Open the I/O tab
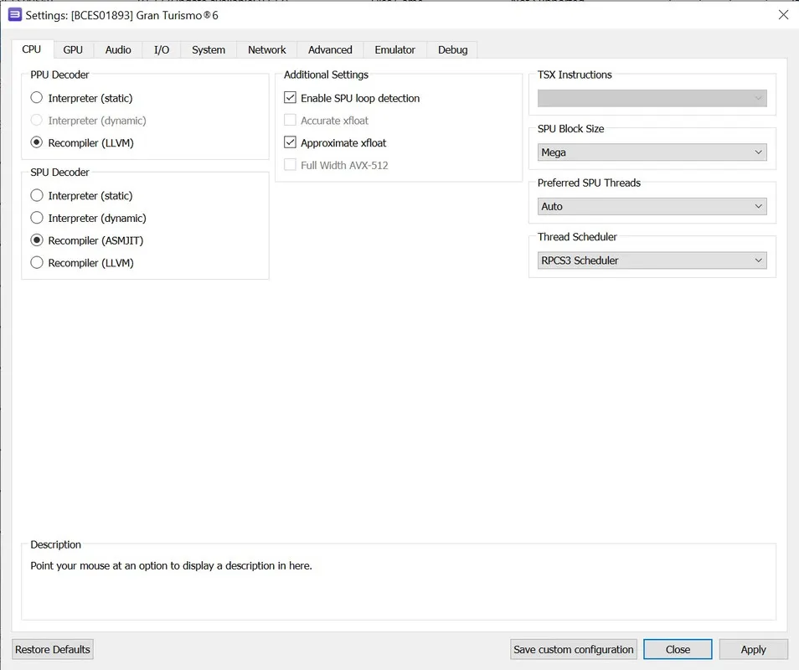 (162, 50)
